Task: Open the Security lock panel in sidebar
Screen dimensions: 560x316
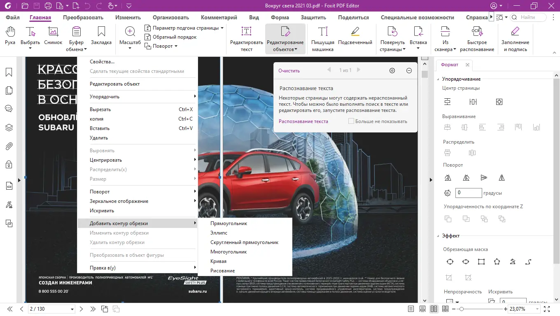Action: click(9, 165)
